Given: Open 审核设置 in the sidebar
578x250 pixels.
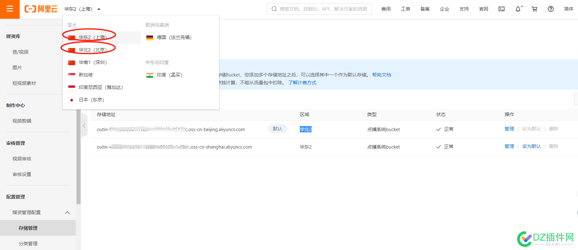Looking at the screenshot, I should [x=22, y=174].
